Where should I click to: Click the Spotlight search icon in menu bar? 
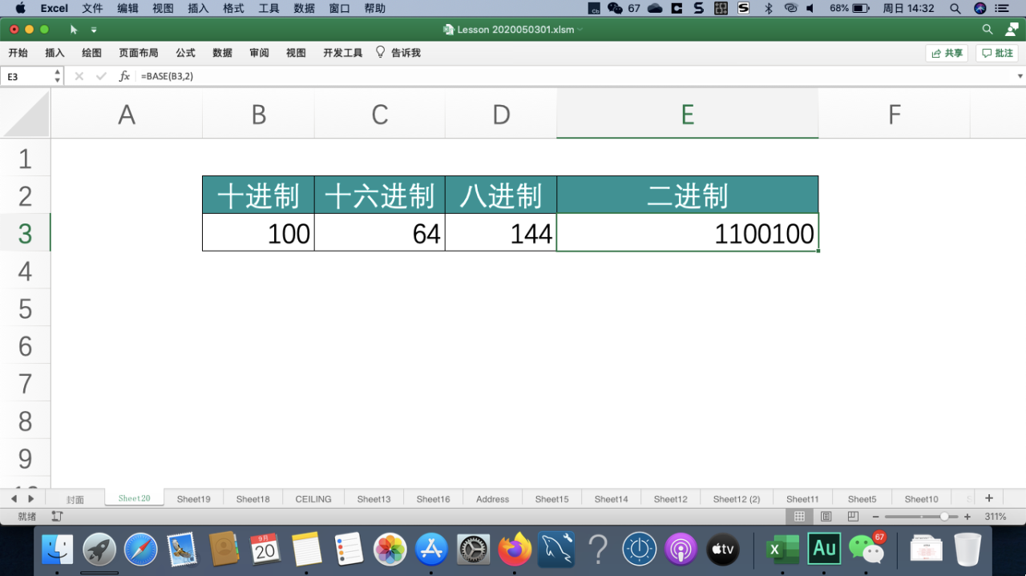pyautogui.click(x=955, y=9)
